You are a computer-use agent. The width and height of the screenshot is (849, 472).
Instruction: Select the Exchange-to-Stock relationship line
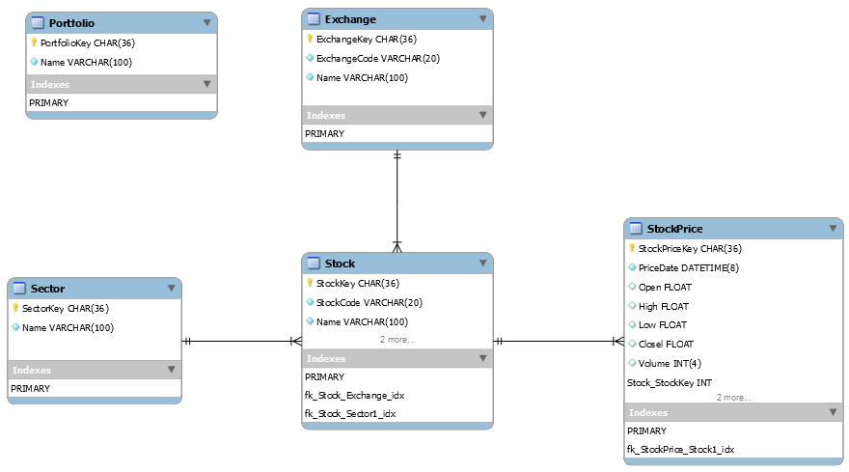tap(397, 201)
